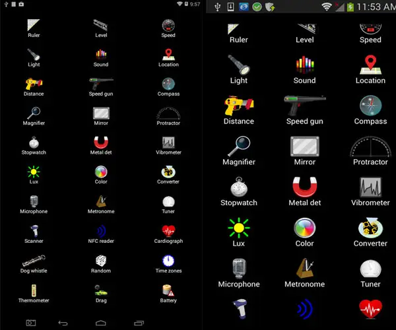Open Thermometer tool
Viewport: 396px width, 330px height.
[34, 294]
